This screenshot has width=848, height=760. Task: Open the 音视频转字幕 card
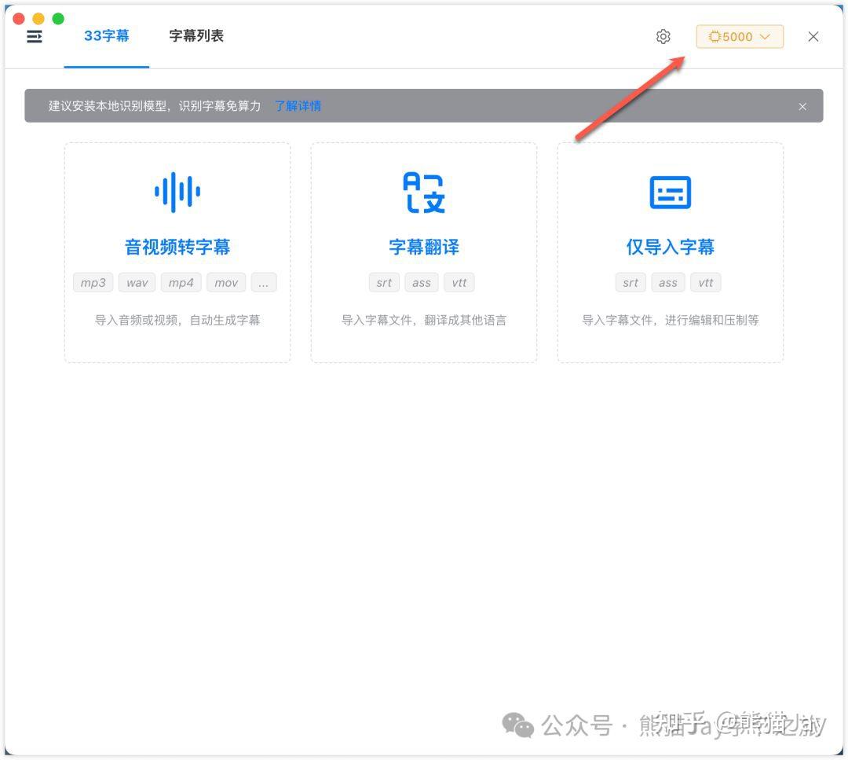coord(177,251)
